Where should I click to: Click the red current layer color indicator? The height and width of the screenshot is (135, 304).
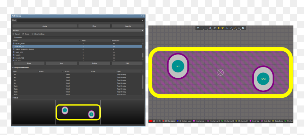[151, 121]
